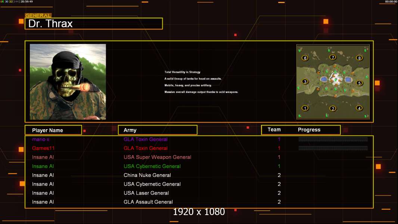Select start position 1 on the minimap
Screen dimensions: 398x224
pos(305,108)
